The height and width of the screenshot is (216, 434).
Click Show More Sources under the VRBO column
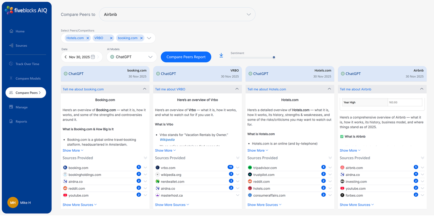(170, 204)
